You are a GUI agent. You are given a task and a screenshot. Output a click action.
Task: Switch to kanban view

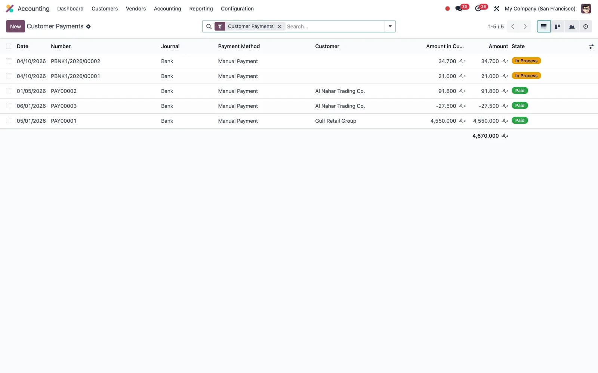tap(558, 26)
